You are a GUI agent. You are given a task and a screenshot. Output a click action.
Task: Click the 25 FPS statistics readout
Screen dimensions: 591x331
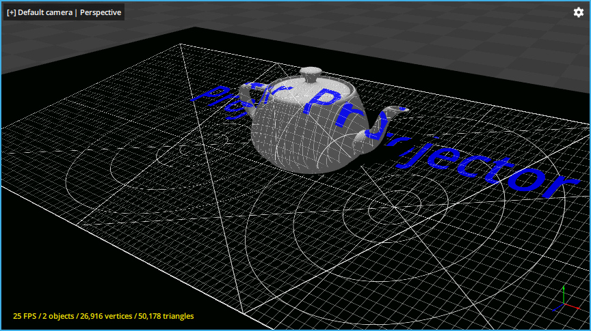25,316
